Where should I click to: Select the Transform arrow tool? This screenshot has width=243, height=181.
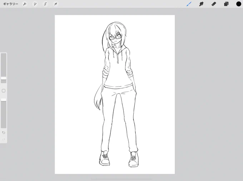[55, 4]
